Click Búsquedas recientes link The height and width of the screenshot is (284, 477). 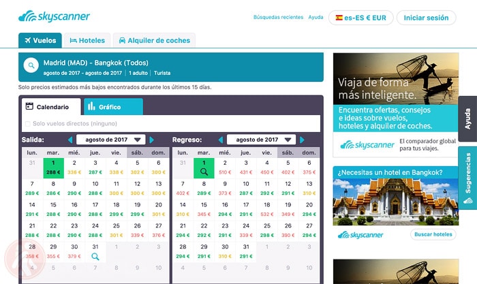[x=278, y=17]
